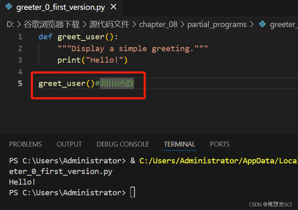The width and height of the screenshot is (298, 210).
Task: Click line number 5 in the gutter
Action: click(x=20, y=84)
